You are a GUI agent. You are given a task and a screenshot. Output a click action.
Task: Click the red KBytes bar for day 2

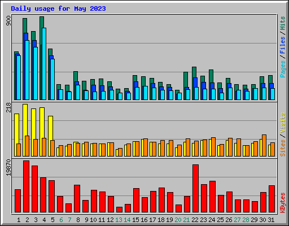[27, 186]
